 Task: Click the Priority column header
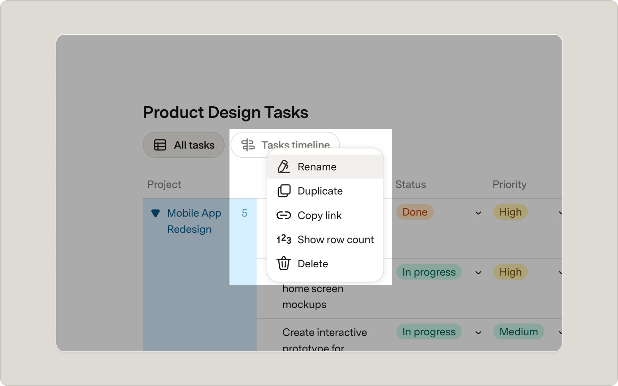point(509,184)
